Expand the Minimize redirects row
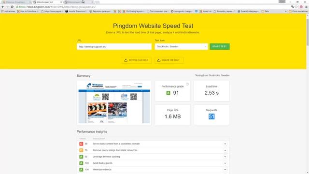Image resolution: width=309 pixels, height=174 pixels. pyautogui.click(x=225, y=170)
